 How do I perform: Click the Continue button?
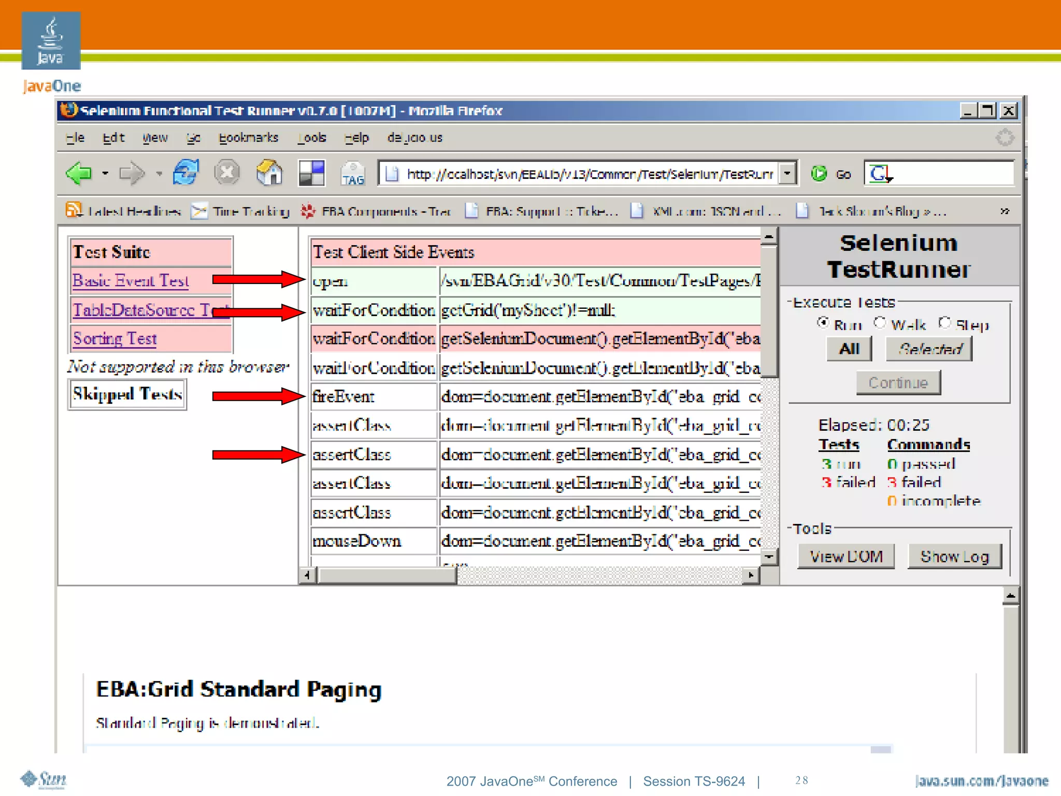click(898, 382)
